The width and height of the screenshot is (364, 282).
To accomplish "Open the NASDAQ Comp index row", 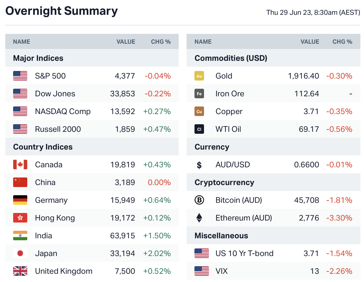I will 63,111.
